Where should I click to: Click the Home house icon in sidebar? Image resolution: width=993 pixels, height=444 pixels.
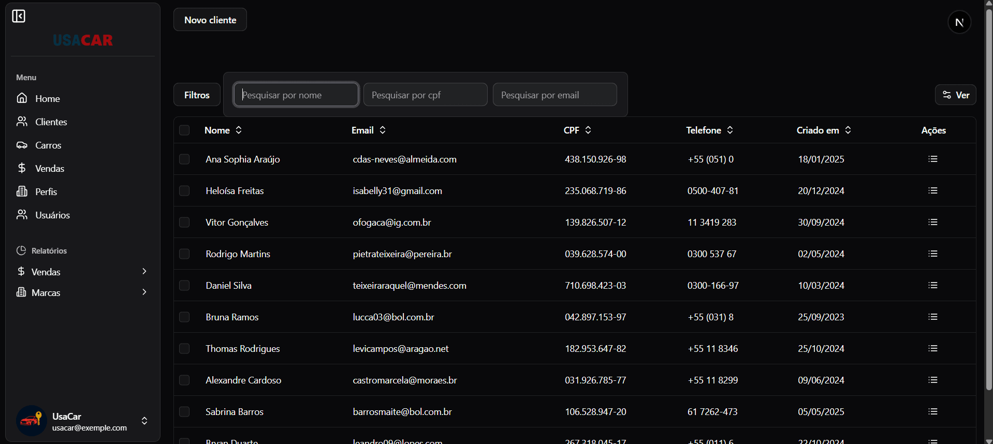22,98
